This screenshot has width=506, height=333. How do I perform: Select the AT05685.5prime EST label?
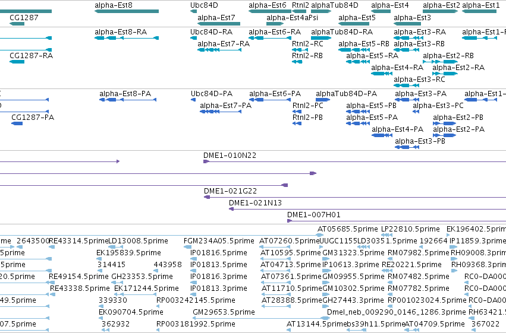tap(348, 229)
